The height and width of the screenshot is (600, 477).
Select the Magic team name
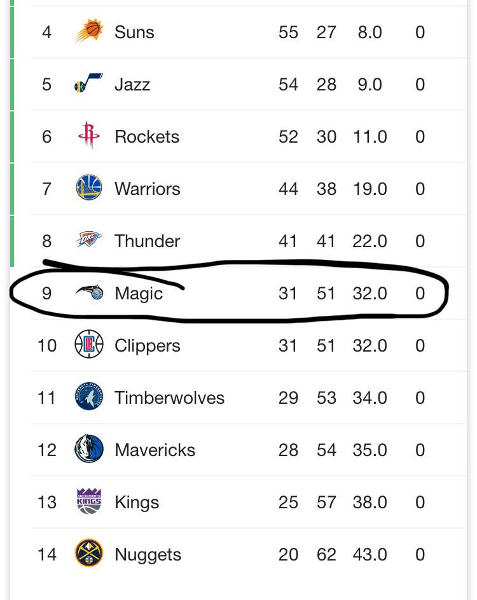pos(139,294)
